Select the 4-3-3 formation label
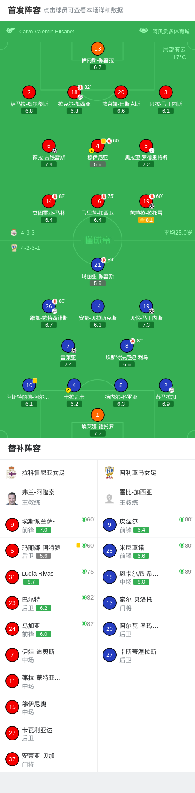Screen dimensions: 195x793 [28, 233]
